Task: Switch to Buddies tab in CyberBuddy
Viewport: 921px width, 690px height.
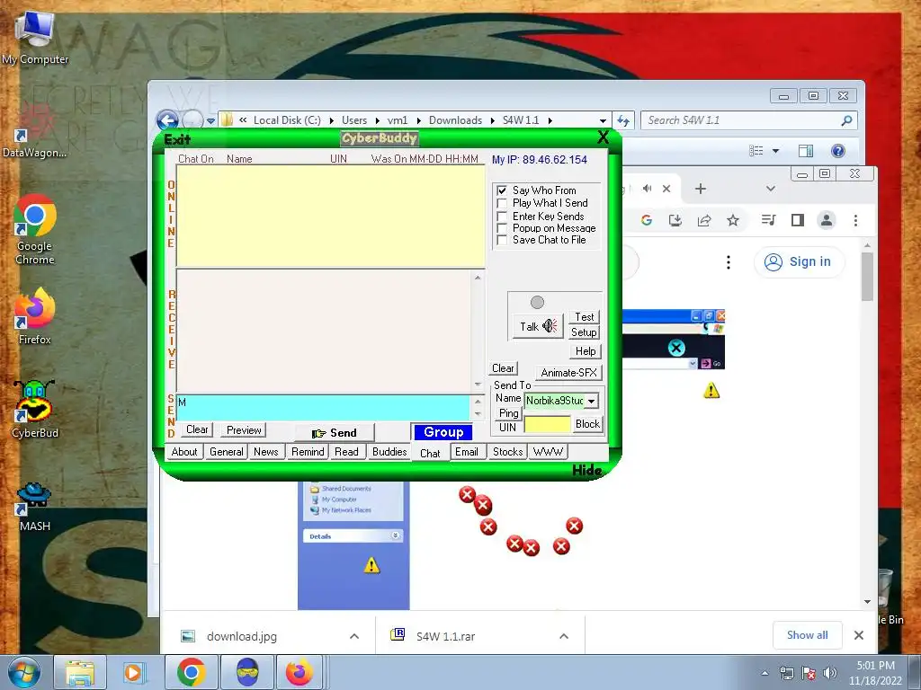Action: 389,452
